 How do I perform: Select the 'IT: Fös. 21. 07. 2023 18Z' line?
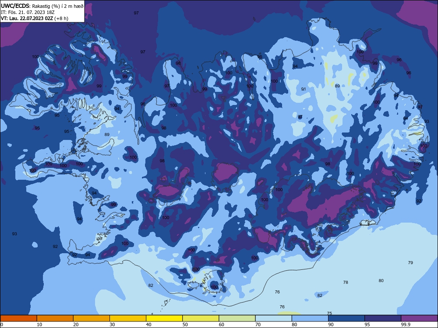click(28, 12)
